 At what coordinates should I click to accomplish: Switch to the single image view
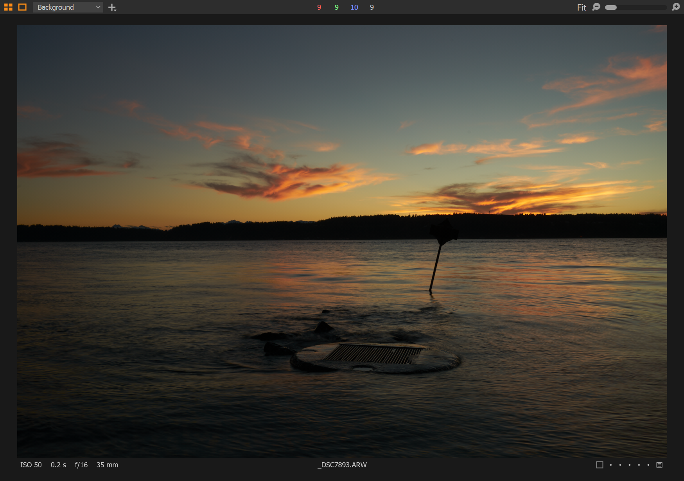22,7
